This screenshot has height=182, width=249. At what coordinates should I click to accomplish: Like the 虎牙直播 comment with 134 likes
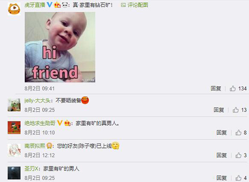point(233,89)
